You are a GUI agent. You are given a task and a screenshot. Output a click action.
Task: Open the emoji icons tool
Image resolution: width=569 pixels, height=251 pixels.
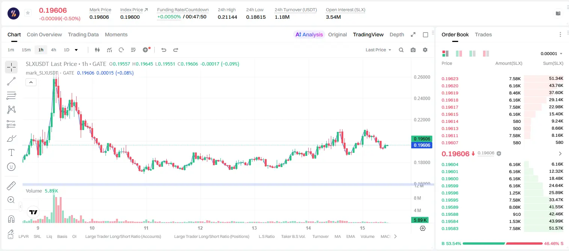pyautogui.click(x=11, y=167)
